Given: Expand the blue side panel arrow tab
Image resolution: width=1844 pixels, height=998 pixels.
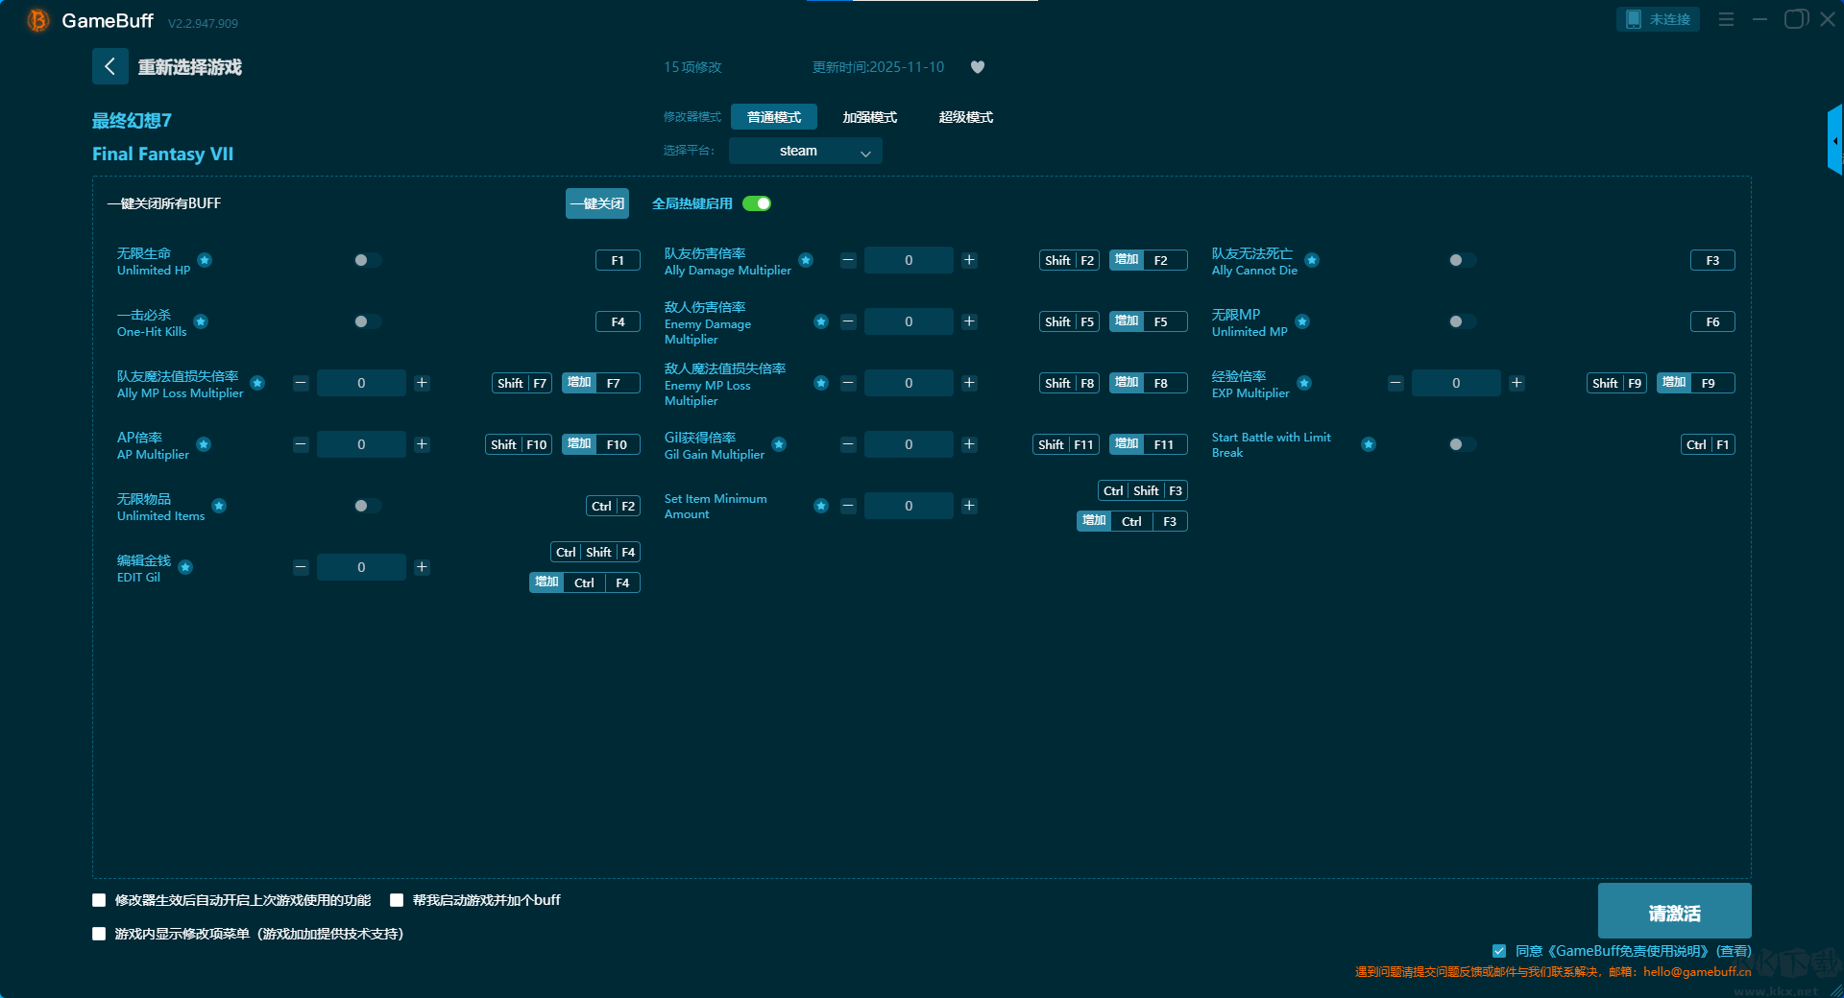Looking at the screenshot, I should (x=1834, y=140).
